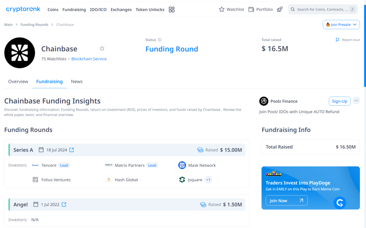Click the Portfolio wallet icon
Screen dimensions: 366x228
click(251, 9)
